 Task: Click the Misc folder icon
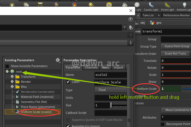tap(17, 87)
